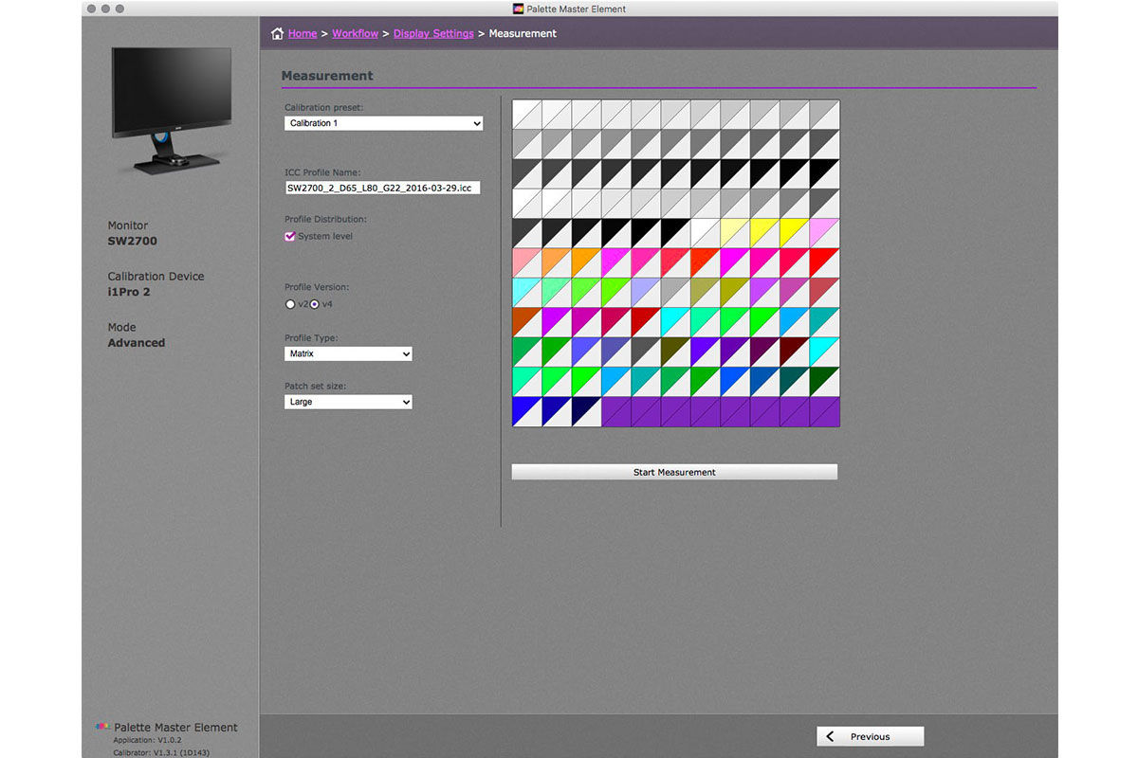The height and width of the screenshot is (758, 1138).
Task: Click the Measurement section heading
Action: coord(327,76)
